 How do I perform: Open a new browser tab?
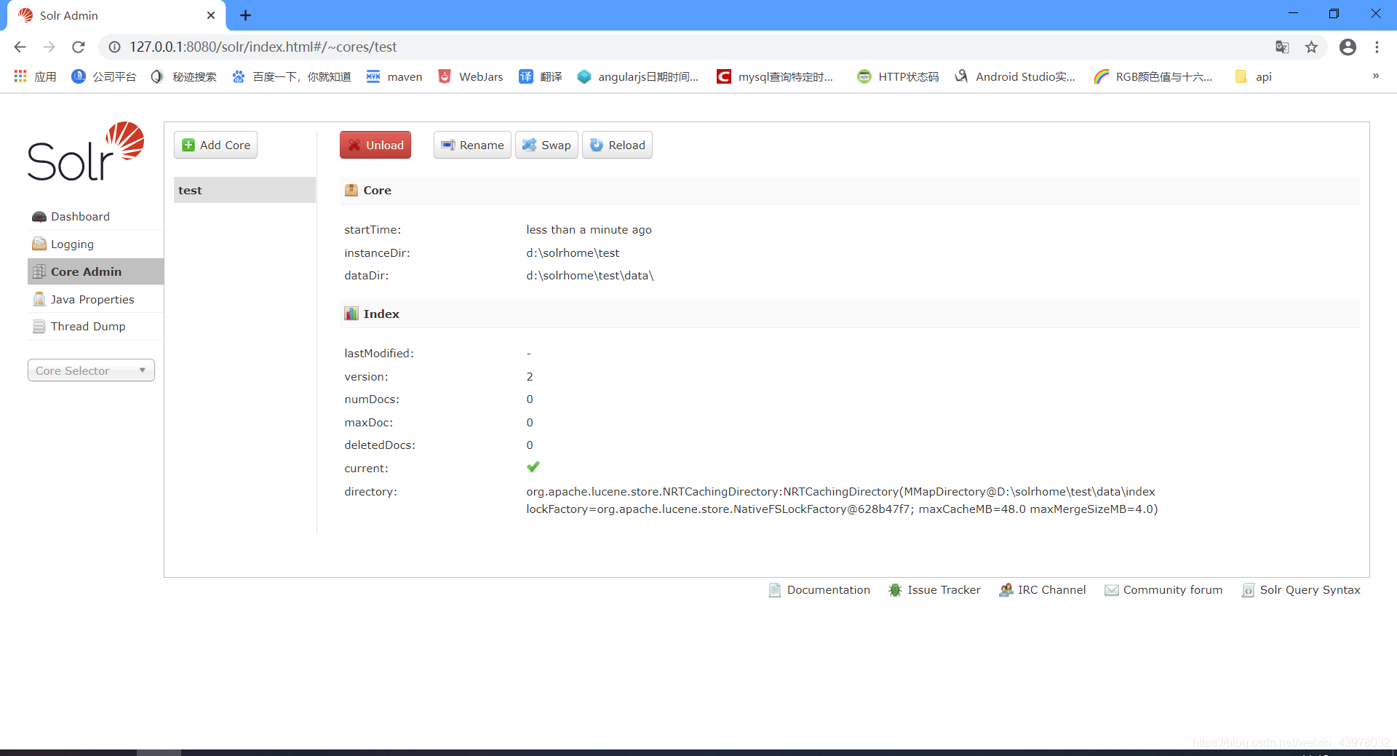[246, 15]
